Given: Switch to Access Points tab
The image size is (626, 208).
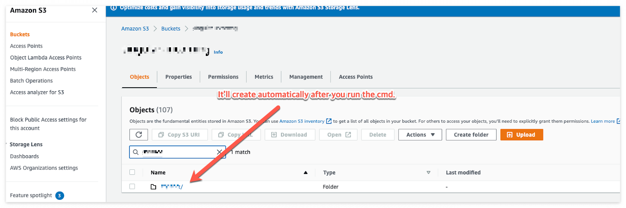Looking at the screenshot, I should (356, 77).
